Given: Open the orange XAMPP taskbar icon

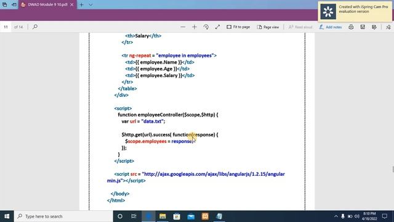Looking at the screenshot, I should 205,216.
